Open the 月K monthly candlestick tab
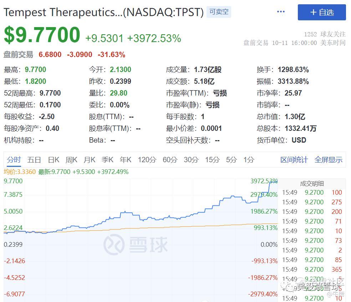Image resolution: width=351 pixels, height=302 pixels. (90, 160)
